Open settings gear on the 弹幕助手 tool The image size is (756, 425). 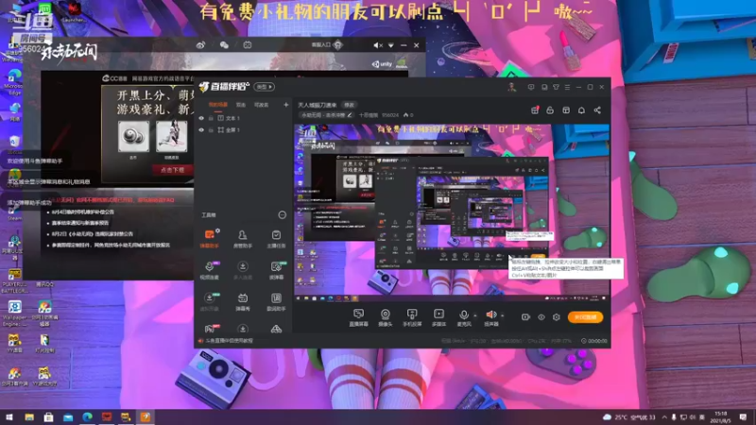click(x=218, y=230)
